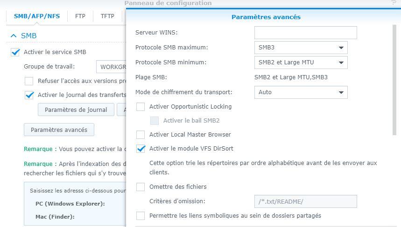The height and width of the screenshot is (227, 401).
Task: Toggle Activer le journal des transferts
Action: [29, 95]
